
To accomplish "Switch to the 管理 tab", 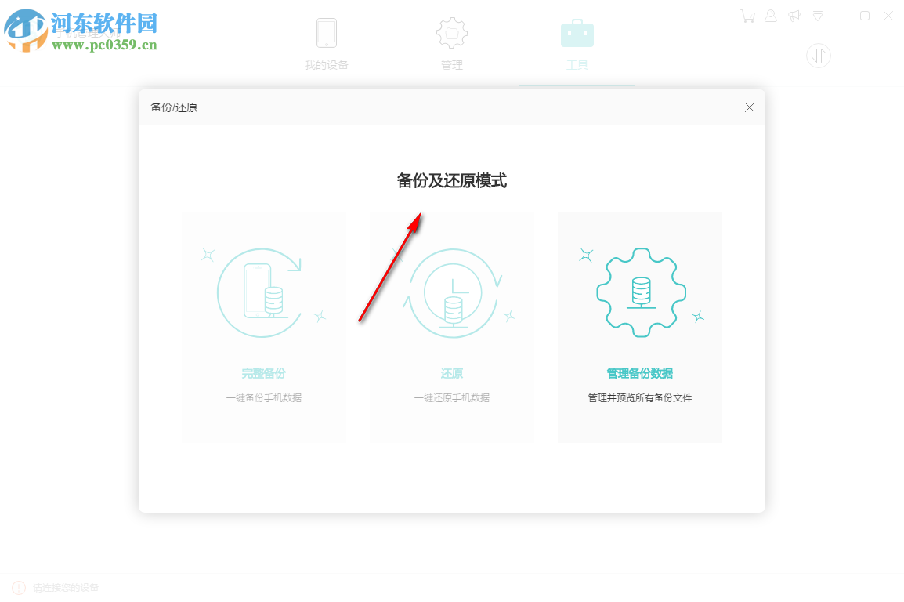I will (x=452, y=65).
